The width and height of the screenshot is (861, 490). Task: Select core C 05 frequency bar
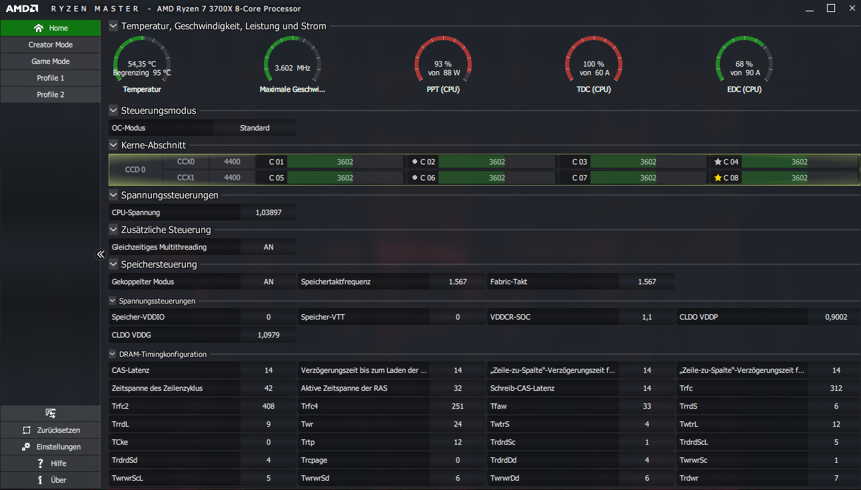pos(345,178)
